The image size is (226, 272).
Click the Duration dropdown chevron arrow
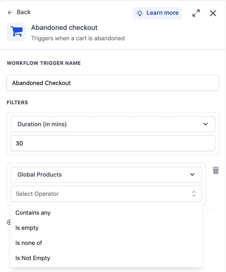click(x=206, y=124)
